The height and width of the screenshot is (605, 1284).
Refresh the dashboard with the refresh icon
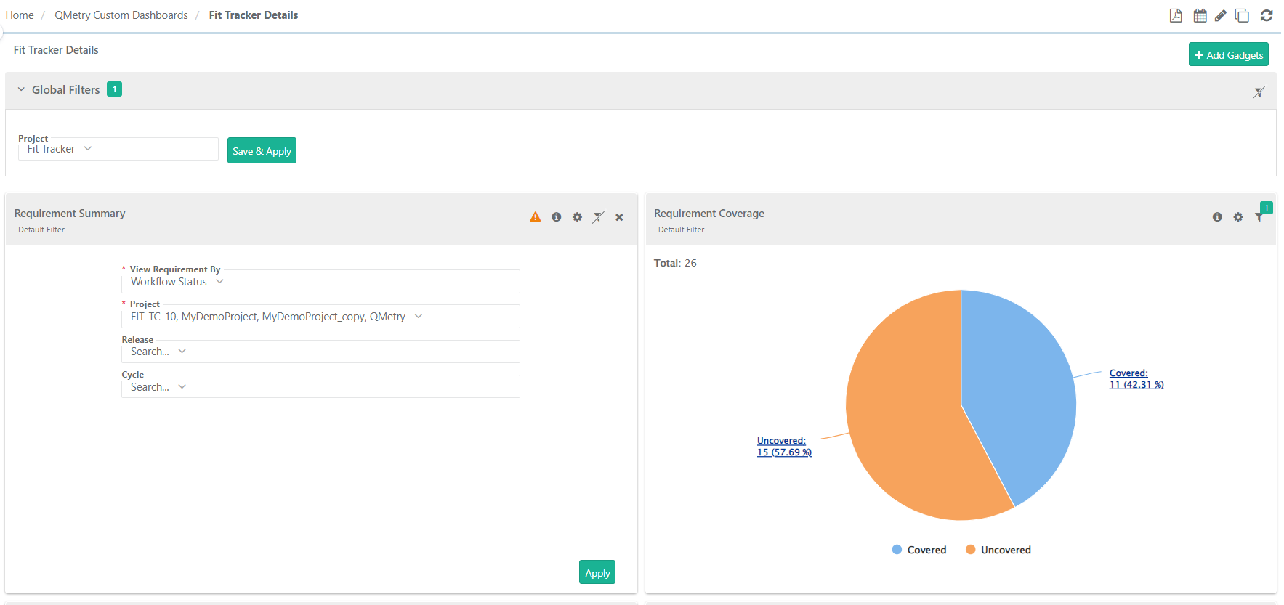[1267, 15]
